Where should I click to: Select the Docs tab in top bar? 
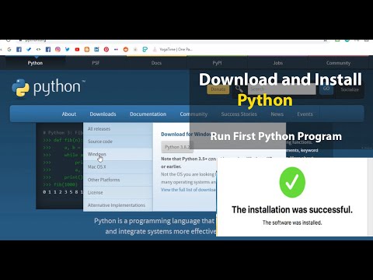(156, 63)
